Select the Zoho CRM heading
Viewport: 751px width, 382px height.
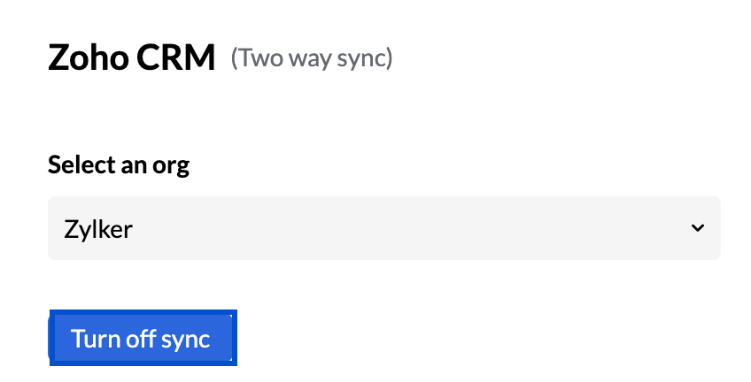pos(132,57)
